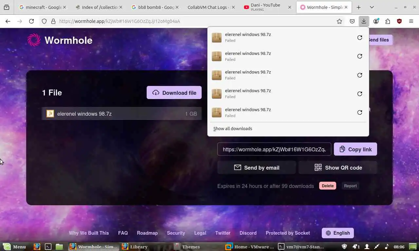Open the file manager taskbar launcher
The image size is (419, 251).
click(x=59, y=247)
